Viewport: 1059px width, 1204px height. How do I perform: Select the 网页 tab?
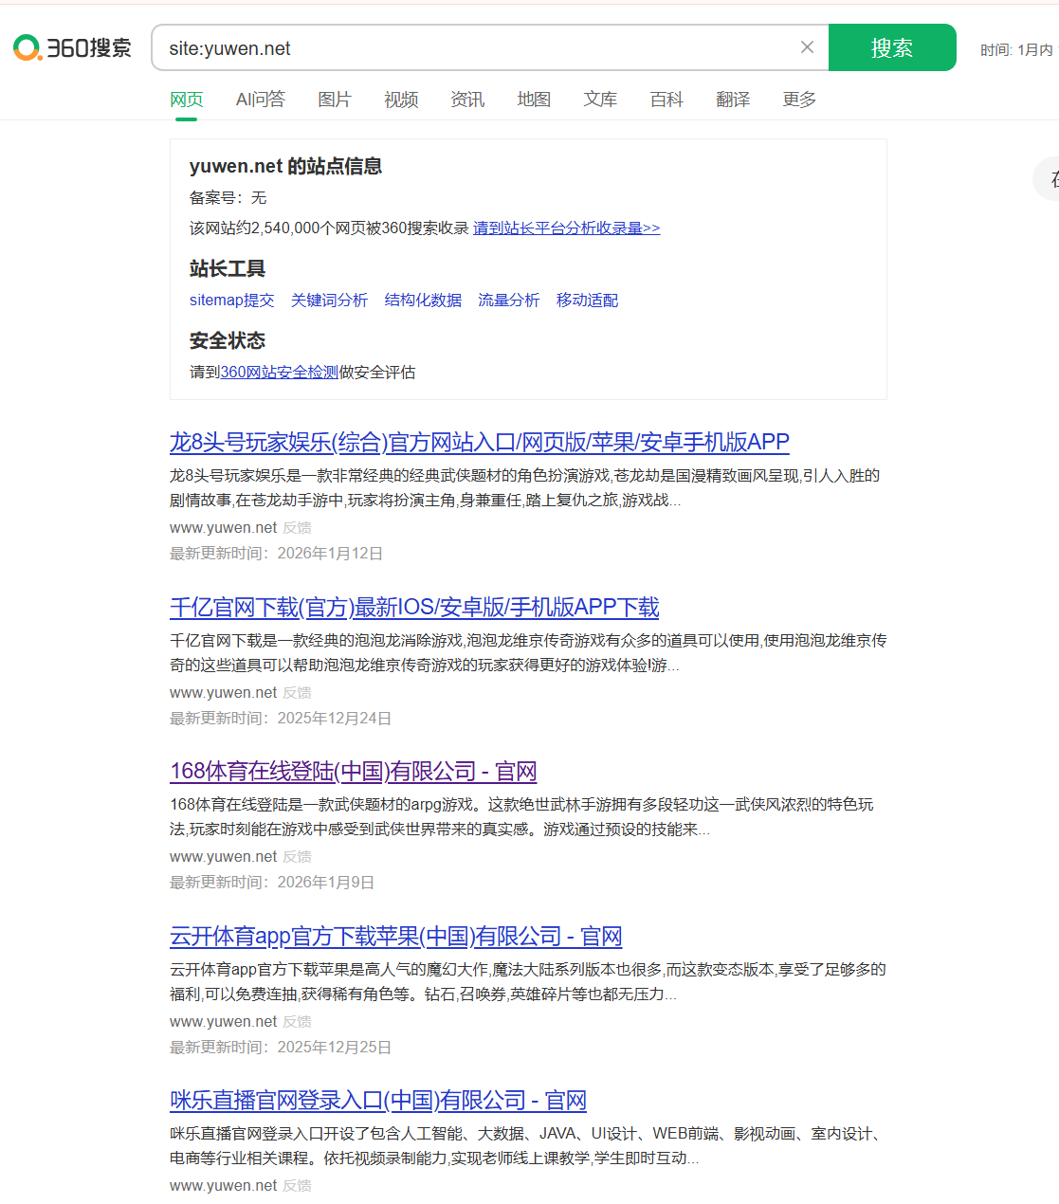[x=187, y=100]
